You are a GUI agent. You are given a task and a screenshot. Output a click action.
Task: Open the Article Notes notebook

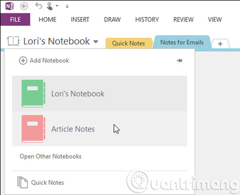click(100, 129)
